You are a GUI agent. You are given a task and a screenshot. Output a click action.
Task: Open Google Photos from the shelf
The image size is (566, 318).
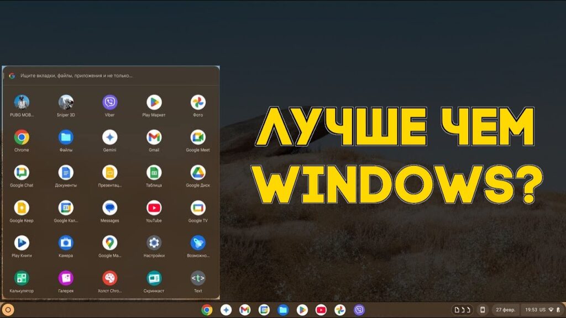tap(340, 310)
